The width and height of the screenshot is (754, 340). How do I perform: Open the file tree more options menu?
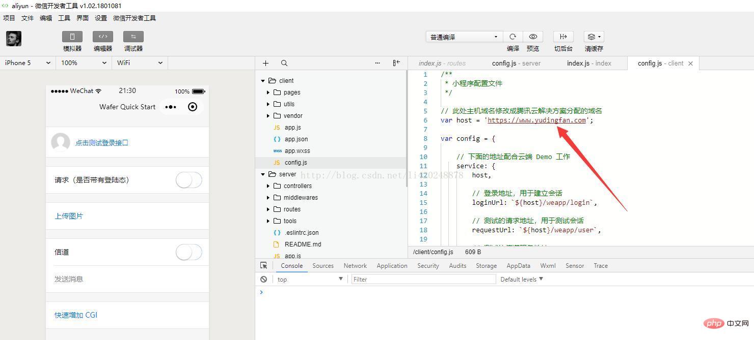pos(378,63)
